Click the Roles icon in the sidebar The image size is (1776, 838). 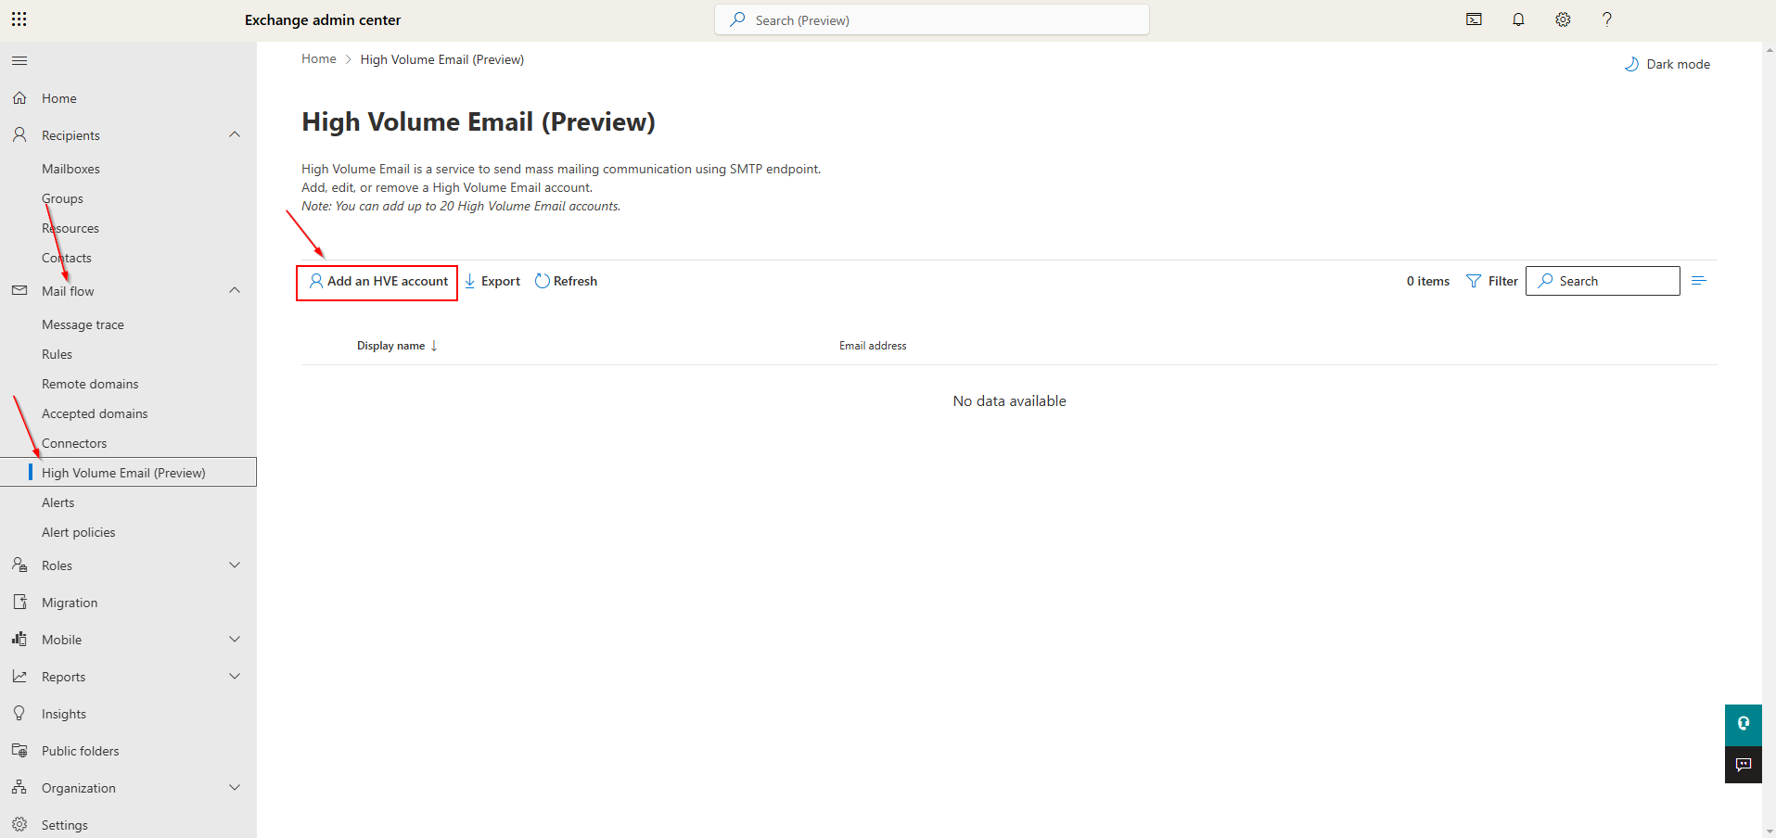[19, 565]
